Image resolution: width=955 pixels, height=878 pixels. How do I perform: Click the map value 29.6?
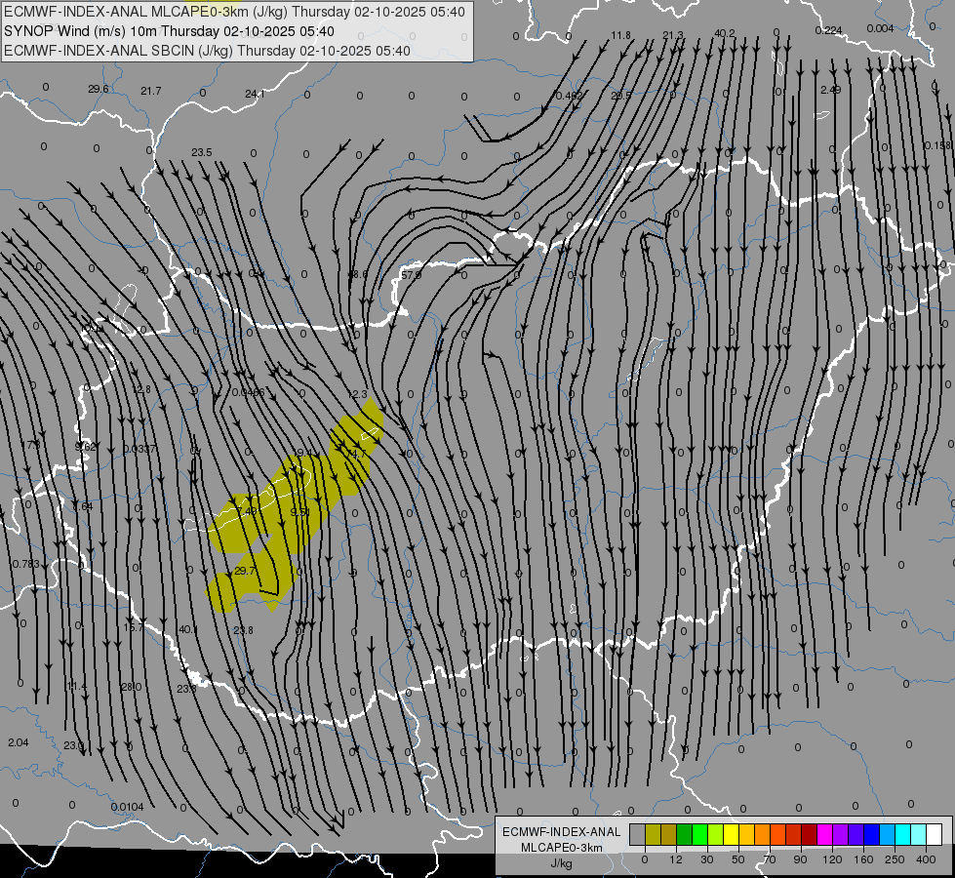point(99,89)
